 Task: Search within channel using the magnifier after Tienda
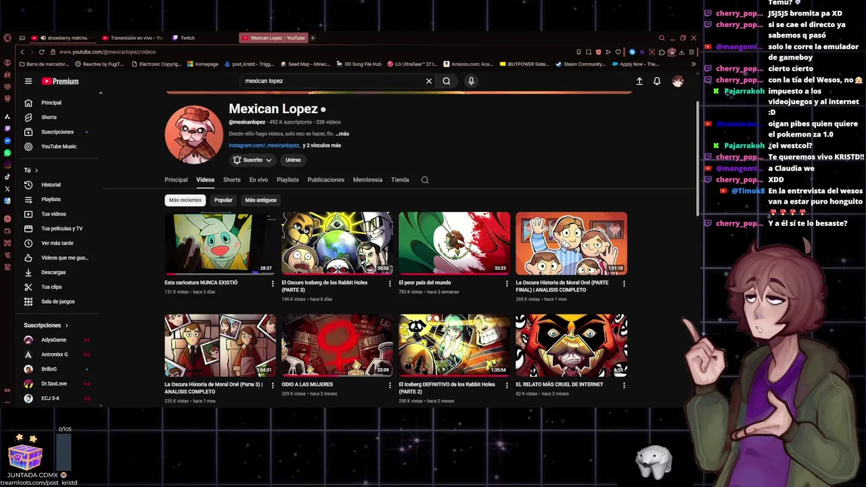click(x=425, y=180)
